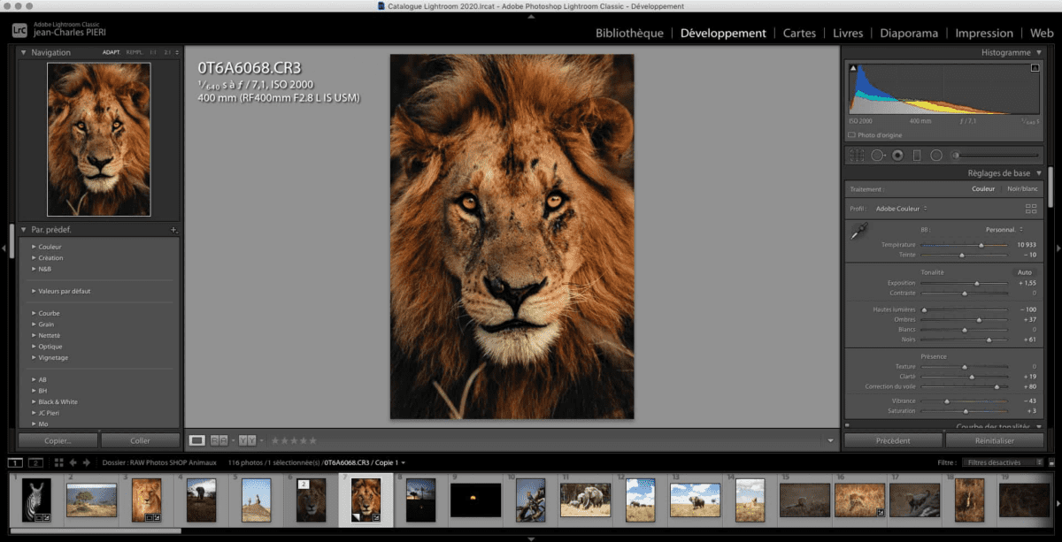Collapse the right panel side arrow
Image resolution: width=1062 pixels, height=542 pixels.
point(1058,249)
